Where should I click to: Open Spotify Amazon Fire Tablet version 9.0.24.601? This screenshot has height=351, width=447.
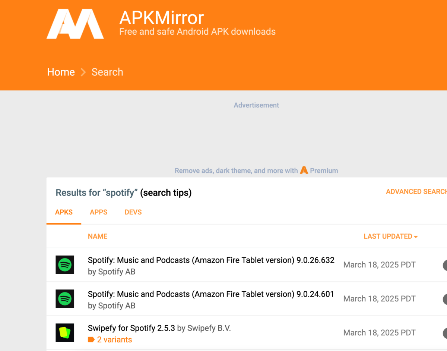pos(211,294)
